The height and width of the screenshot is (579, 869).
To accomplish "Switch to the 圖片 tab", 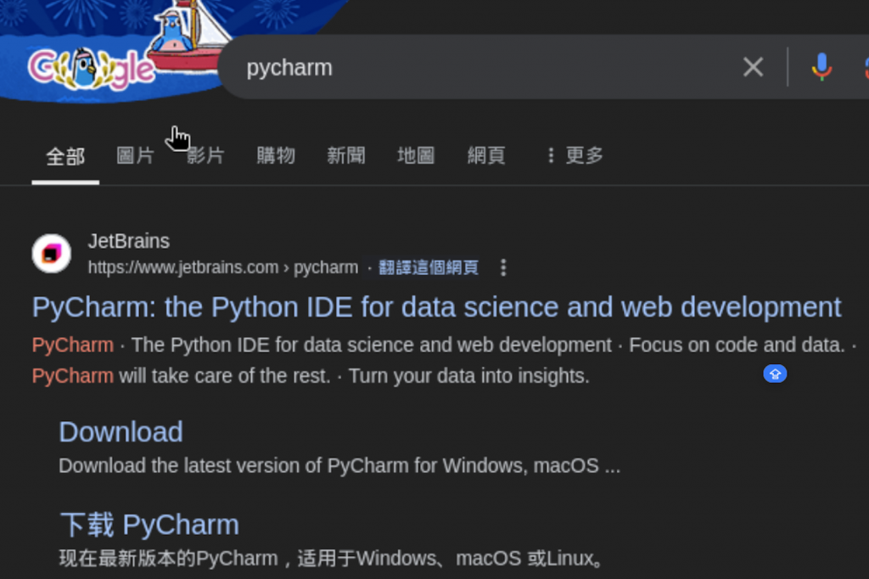I will (135, 156).
